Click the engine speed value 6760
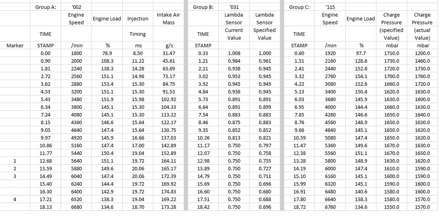 click(x=330, y=206)
